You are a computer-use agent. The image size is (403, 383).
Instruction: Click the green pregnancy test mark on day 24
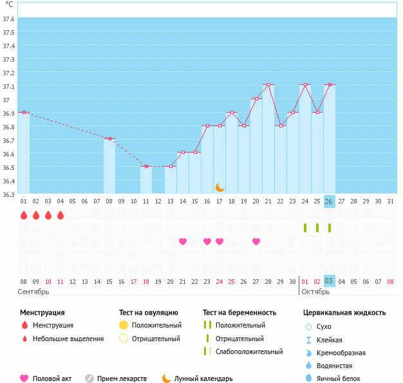[x=305, y=228]
